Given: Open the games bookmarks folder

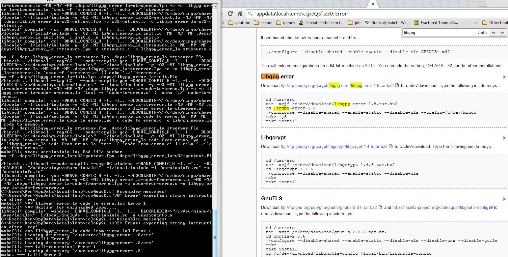Looking at the screenshot, I should pyautogui.click(x=285, y=23).
